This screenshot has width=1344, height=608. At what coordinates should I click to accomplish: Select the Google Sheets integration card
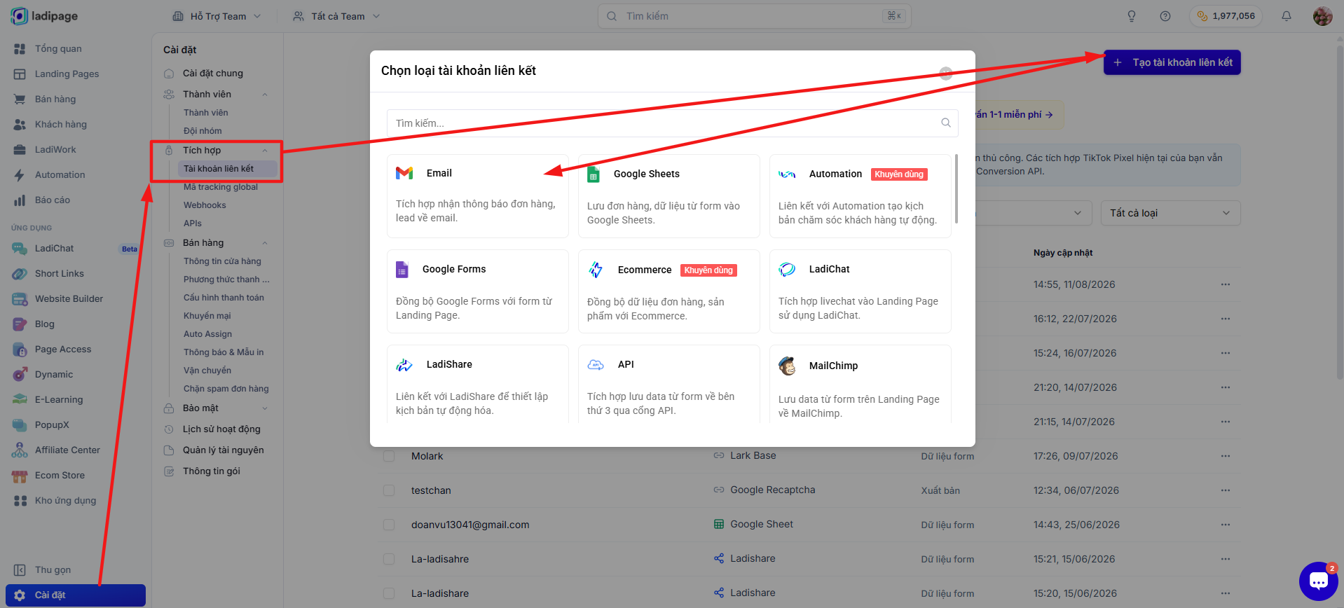pos(669,196)
